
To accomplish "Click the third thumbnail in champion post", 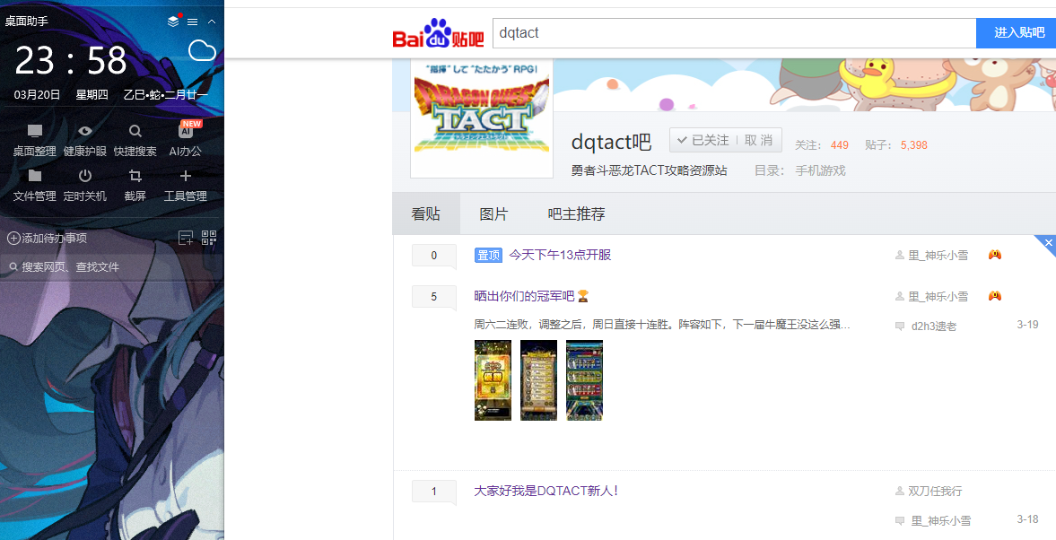I will [585, 380].
